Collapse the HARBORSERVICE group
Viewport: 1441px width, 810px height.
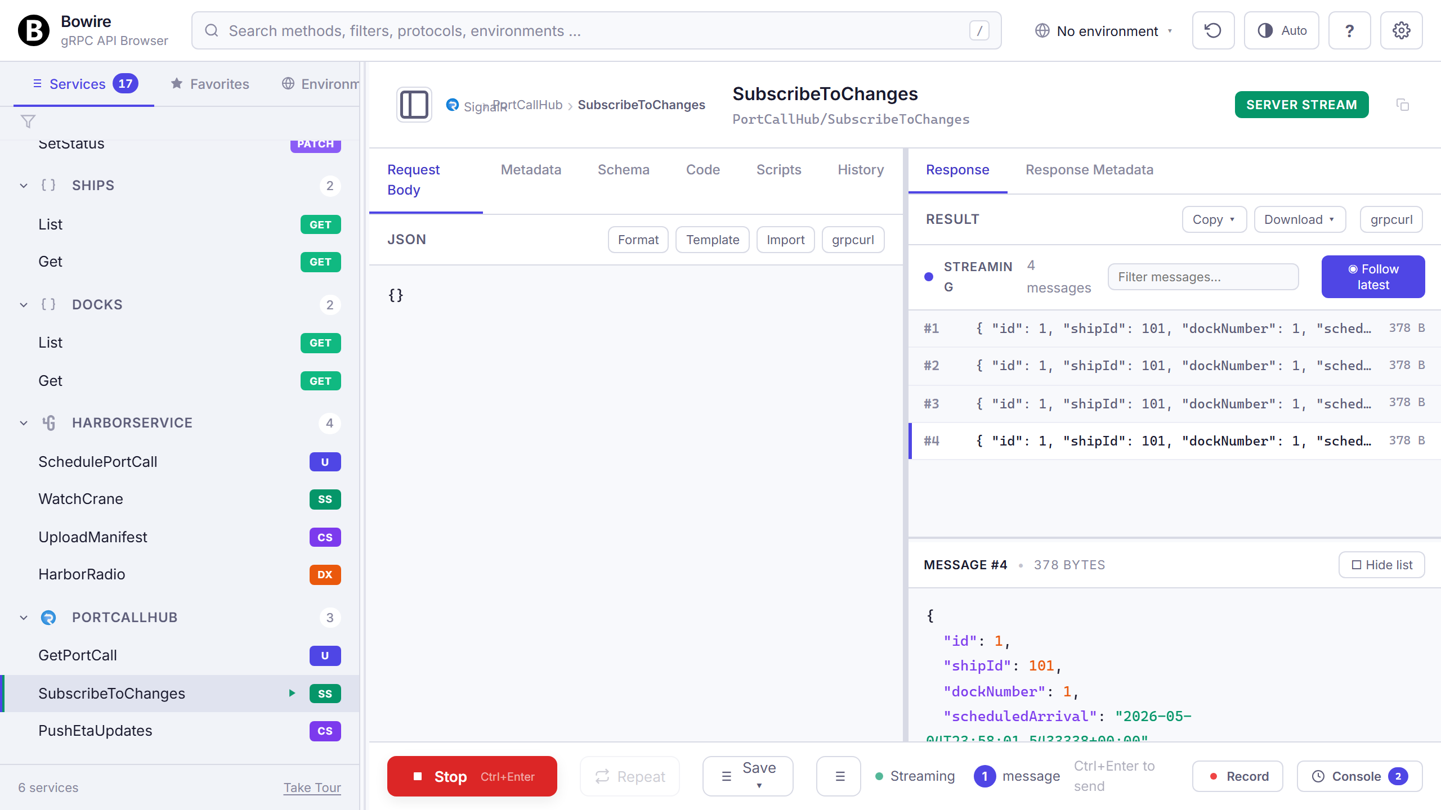tap(24, 423)
